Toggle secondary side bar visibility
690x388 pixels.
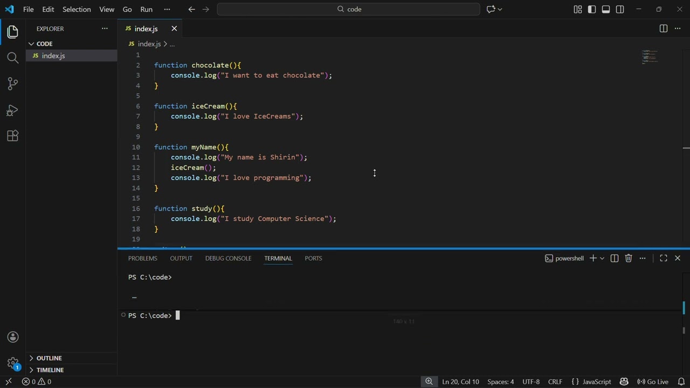click(x=620, y=9)
